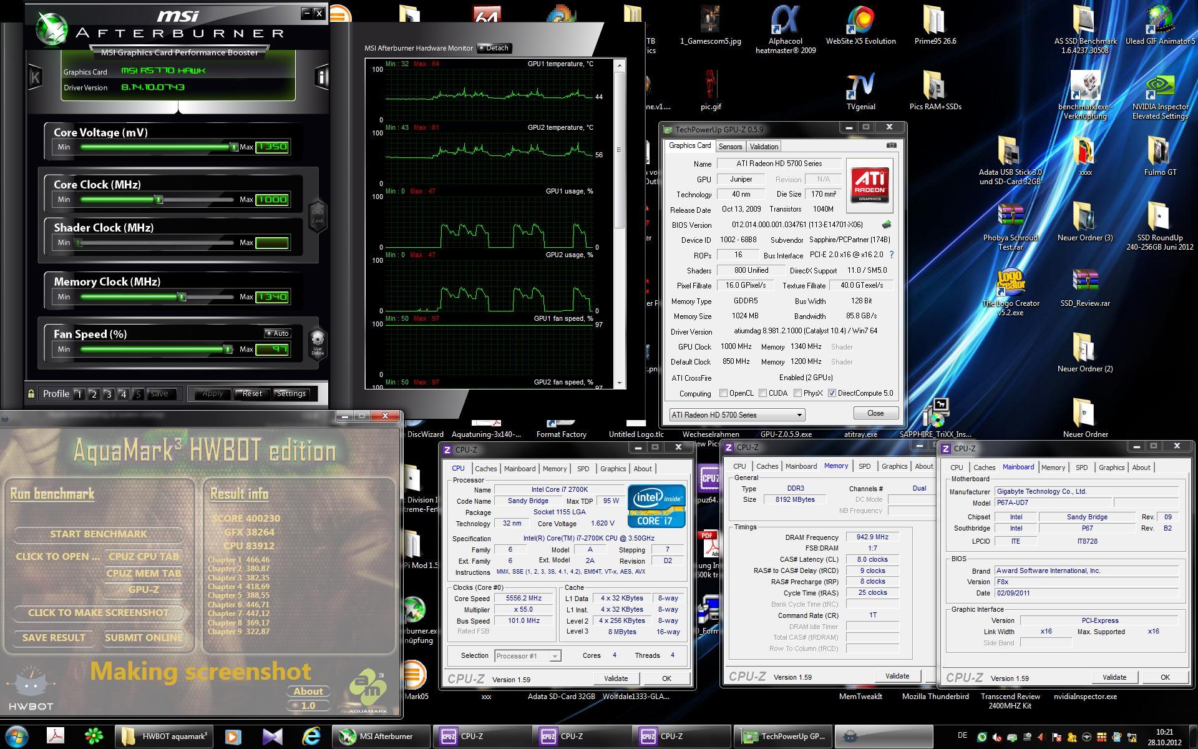The width and height of the screenshot is (1198, 749).
Task: Select Afterburner profile 4
Action: tap(124, 394)
